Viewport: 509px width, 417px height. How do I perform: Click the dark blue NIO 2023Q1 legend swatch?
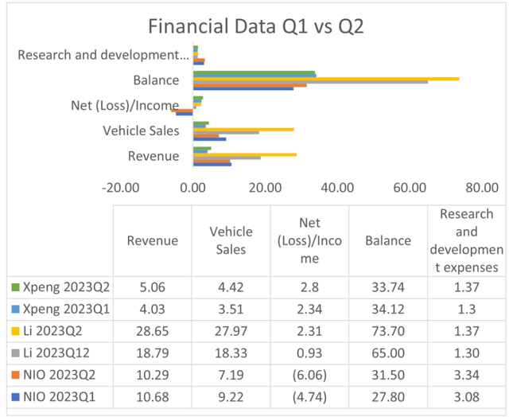(x=15, y=397)
